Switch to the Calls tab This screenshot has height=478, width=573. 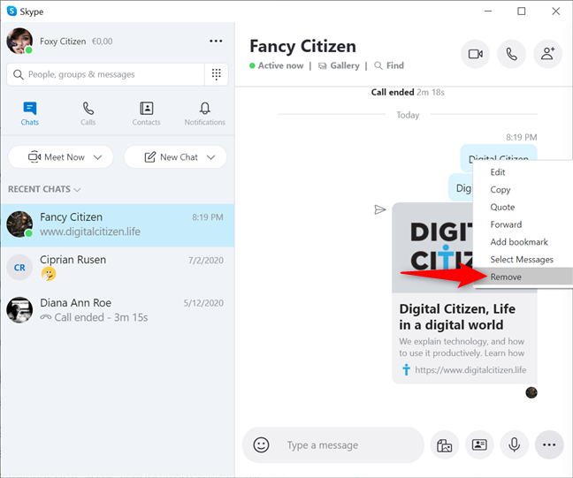point(88,114)
